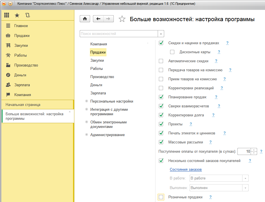This screenshot has height=202, width=265.
Task: Open the В работе dropdown arrow
Action: pos(245,178)
